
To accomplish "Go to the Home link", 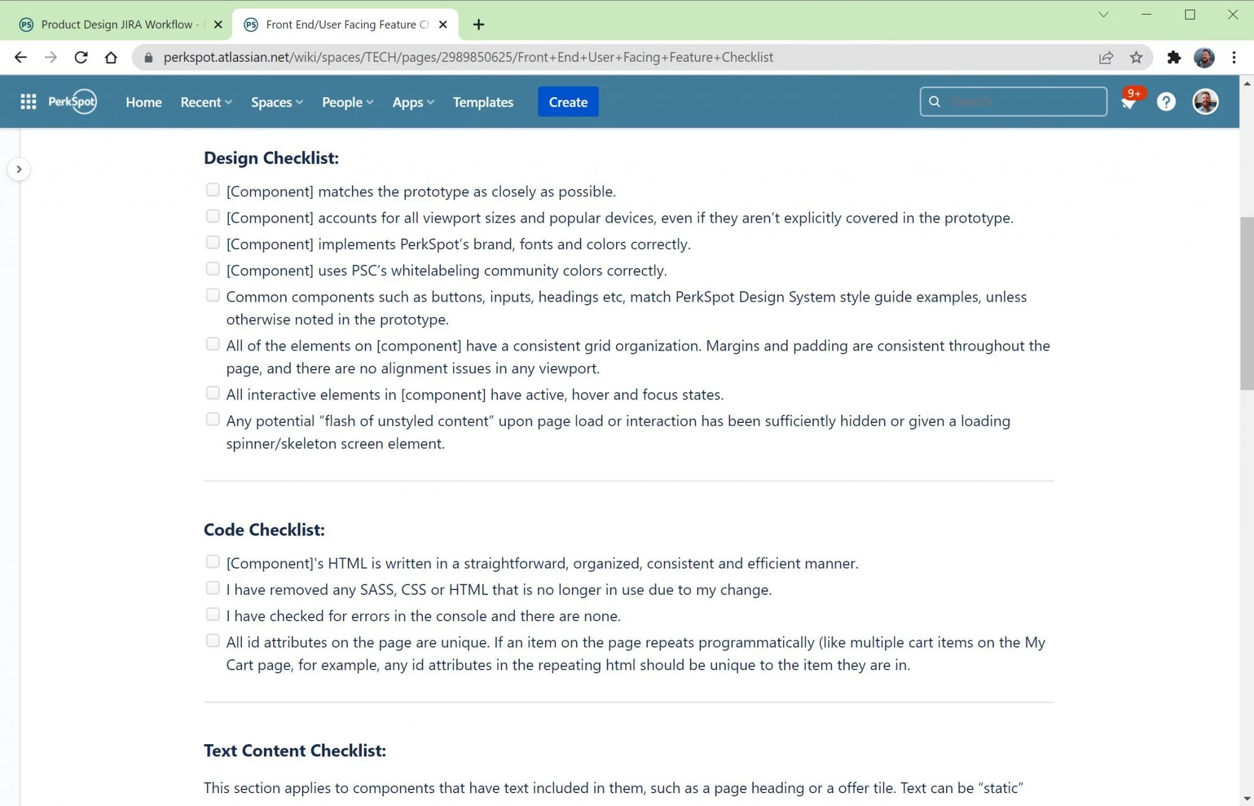I will point(143,102).
